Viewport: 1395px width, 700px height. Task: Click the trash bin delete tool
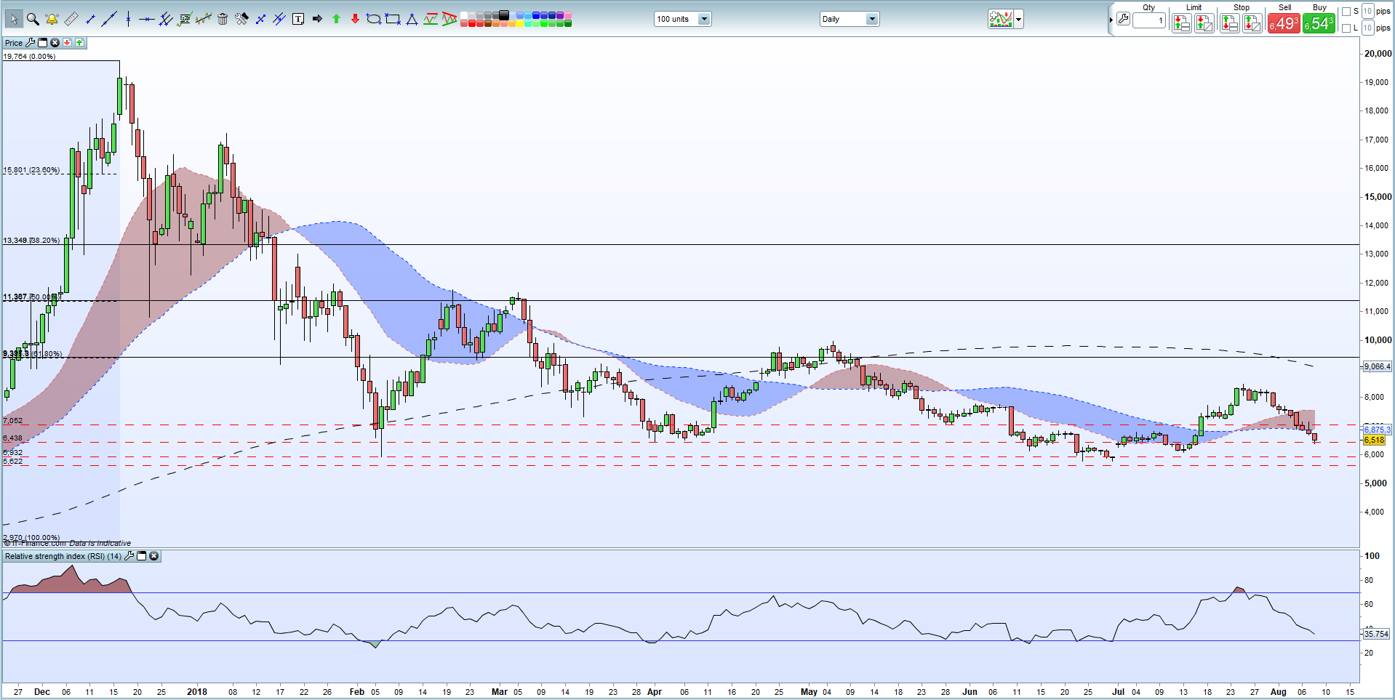[x=223, y=19]
